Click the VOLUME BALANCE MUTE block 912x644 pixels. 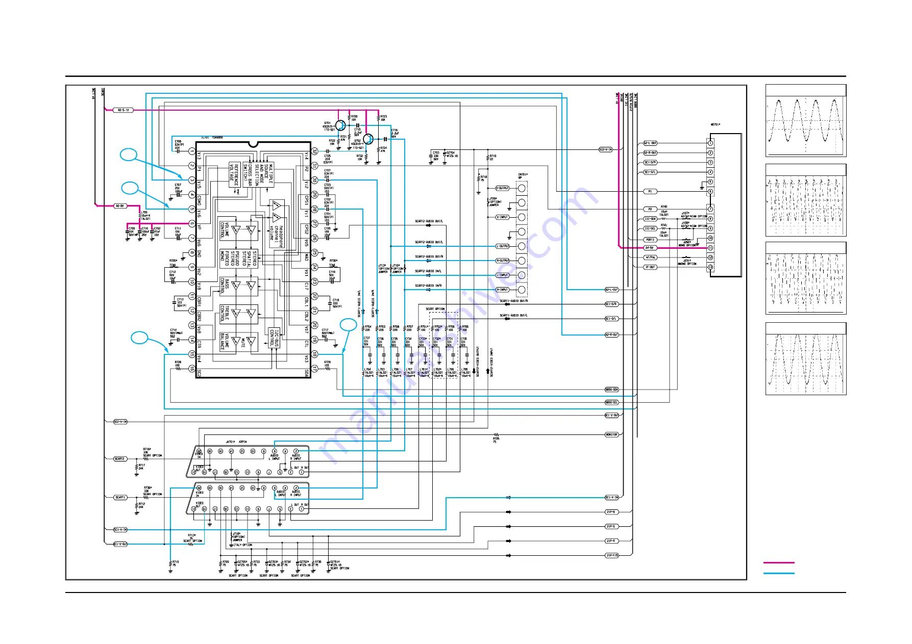pos(238,342)
